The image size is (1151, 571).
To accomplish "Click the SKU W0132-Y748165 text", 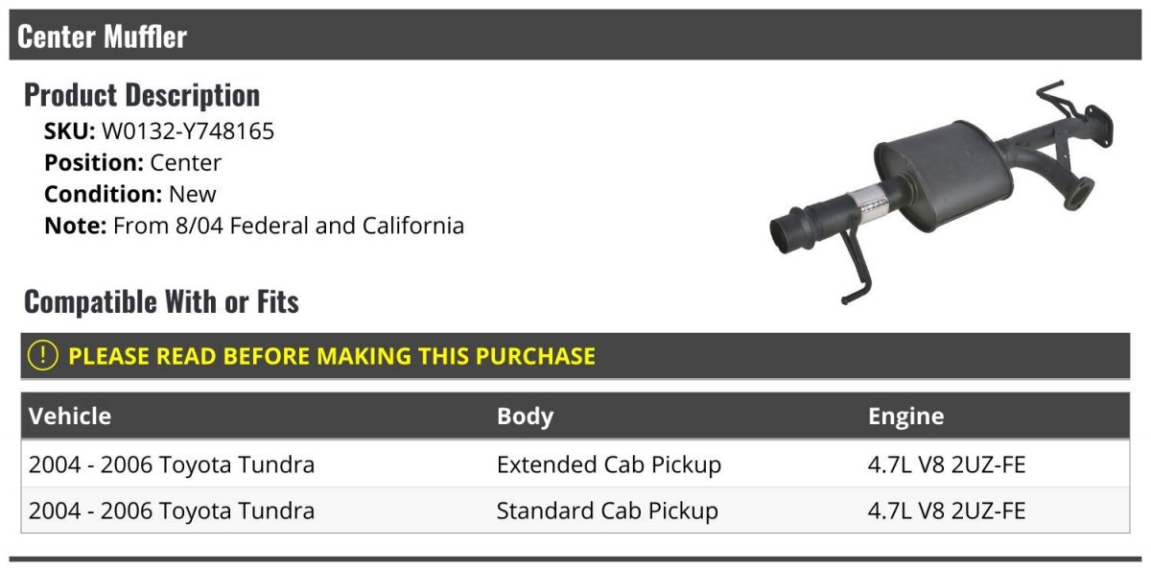I will [159, 131].
